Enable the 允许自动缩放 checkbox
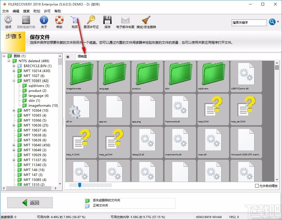This screenshot has width=282, height=220. click(257, 186)
